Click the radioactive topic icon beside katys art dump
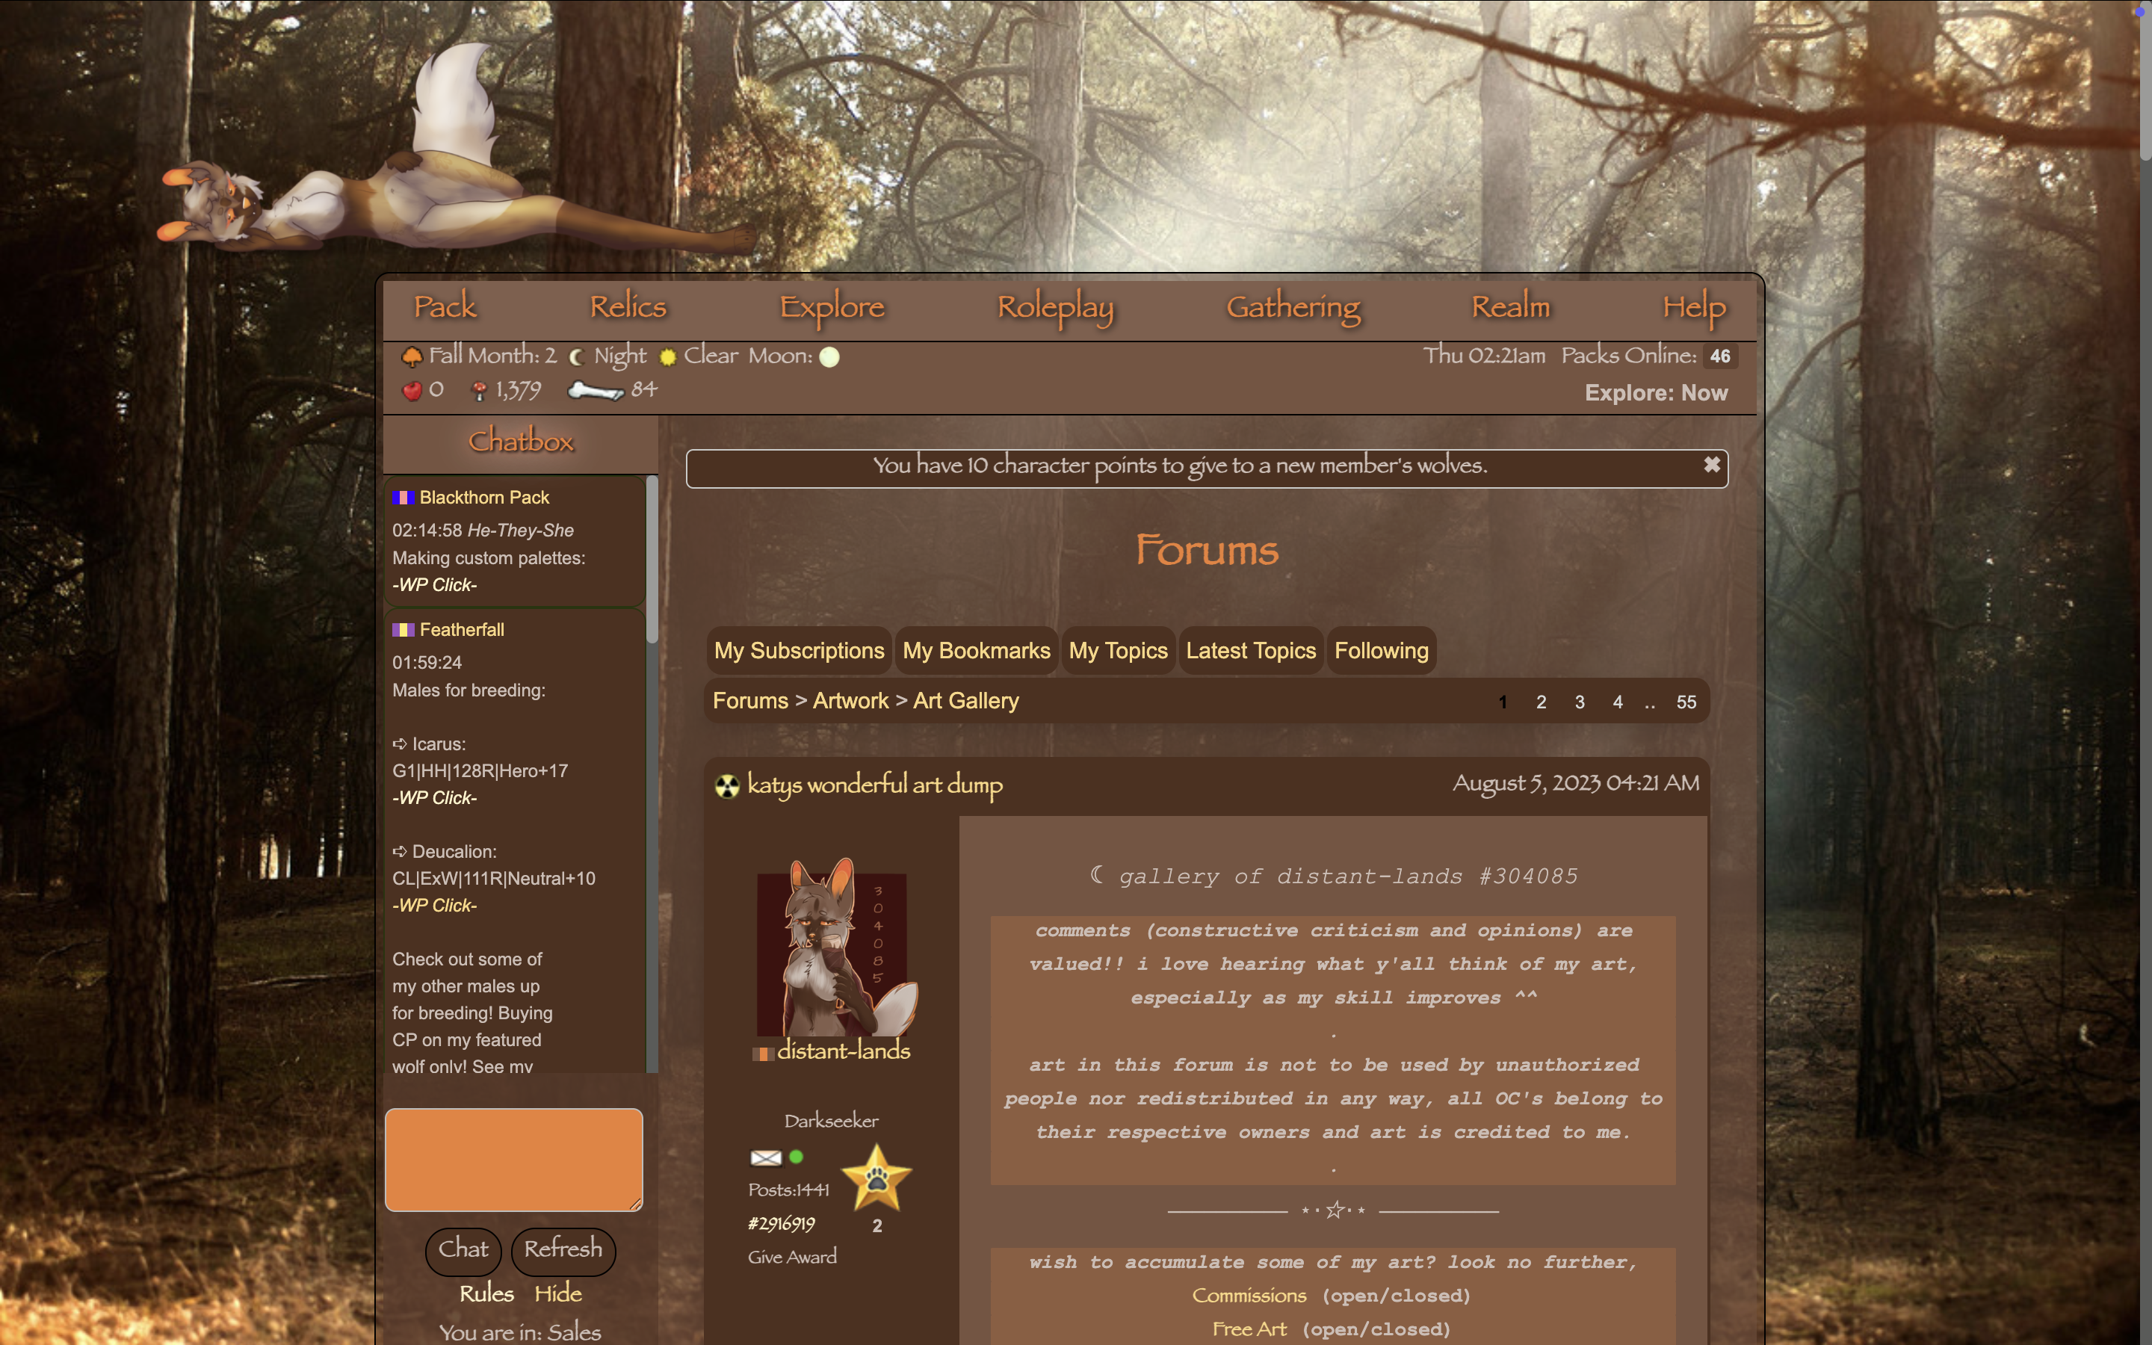This screenshot has width=2152, height=1345. pyautogui.click(x=727, y=786)
